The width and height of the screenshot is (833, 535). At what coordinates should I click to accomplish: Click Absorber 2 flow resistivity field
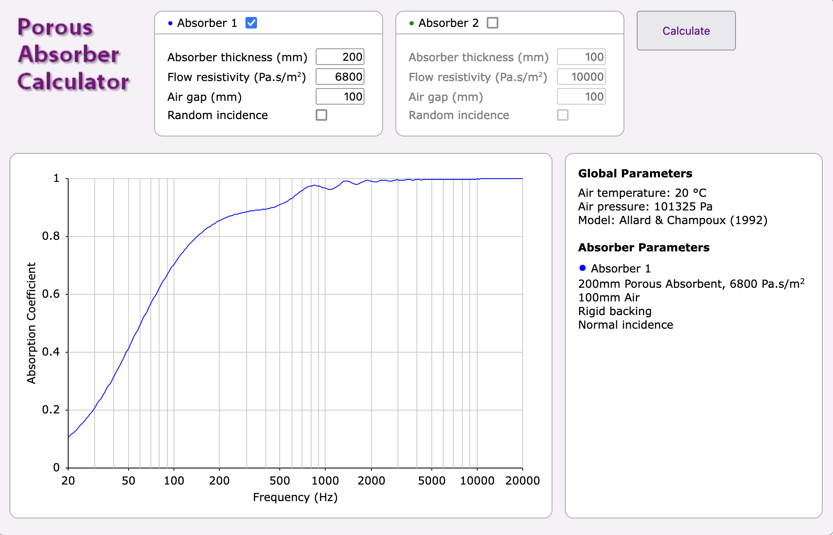pyautogui.click(x=581, y=77)
